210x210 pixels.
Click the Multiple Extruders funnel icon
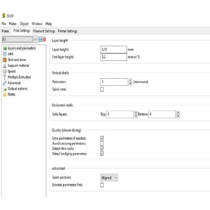[x=5, y=77]
